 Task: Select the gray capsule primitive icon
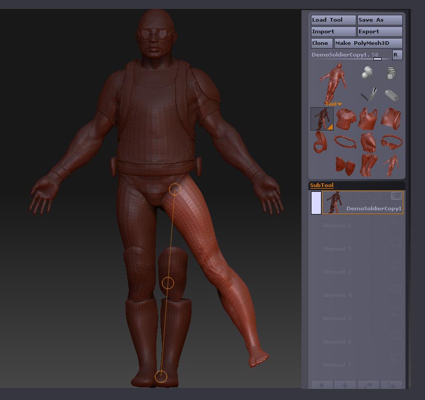tap(391, 95)
